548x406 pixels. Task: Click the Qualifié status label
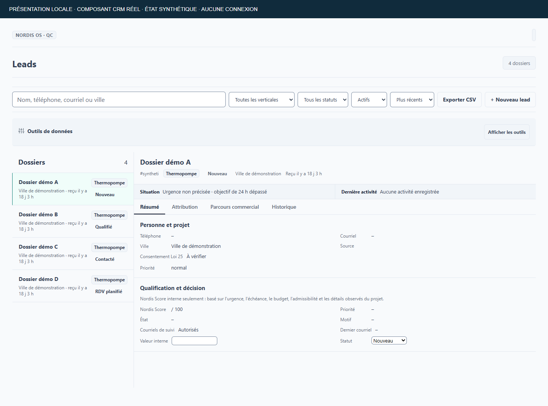[104, 227]
